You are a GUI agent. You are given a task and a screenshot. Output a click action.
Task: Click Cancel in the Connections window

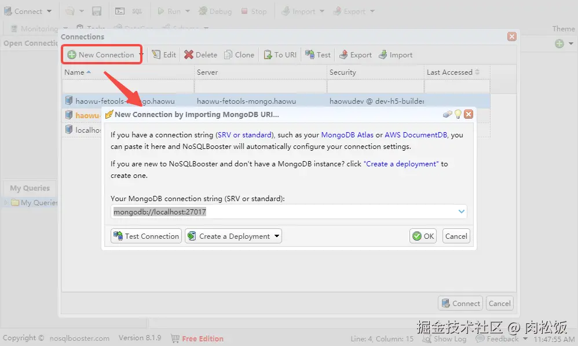(499, 303)
